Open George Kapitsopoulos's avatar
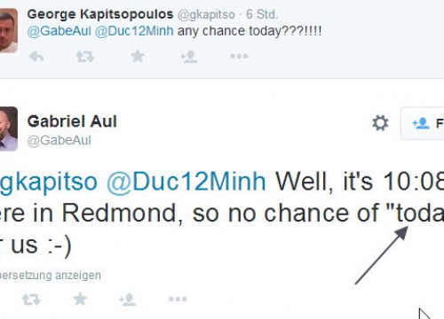The height and width of the screenshot is (319, 444). click(x=9, y=31)
